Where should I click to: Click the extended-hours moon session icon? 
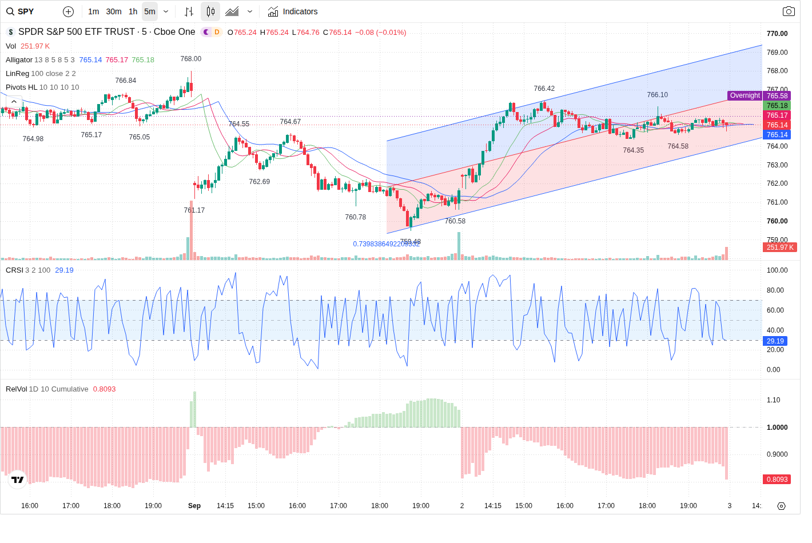[x=206, y=32]
